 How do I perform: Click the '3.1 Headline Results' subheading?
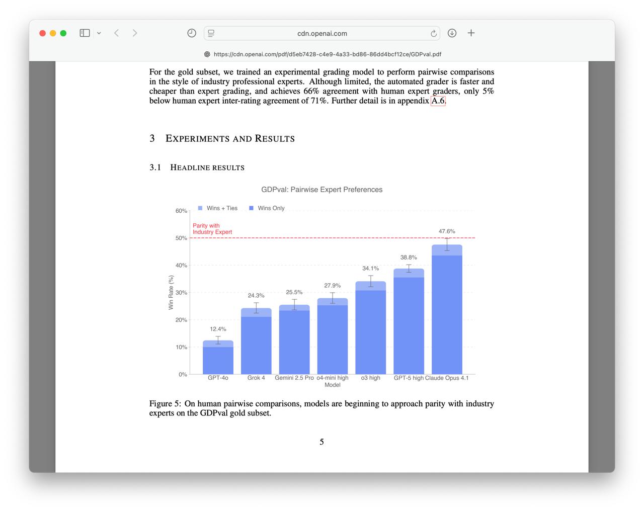(x=197, y=167)
